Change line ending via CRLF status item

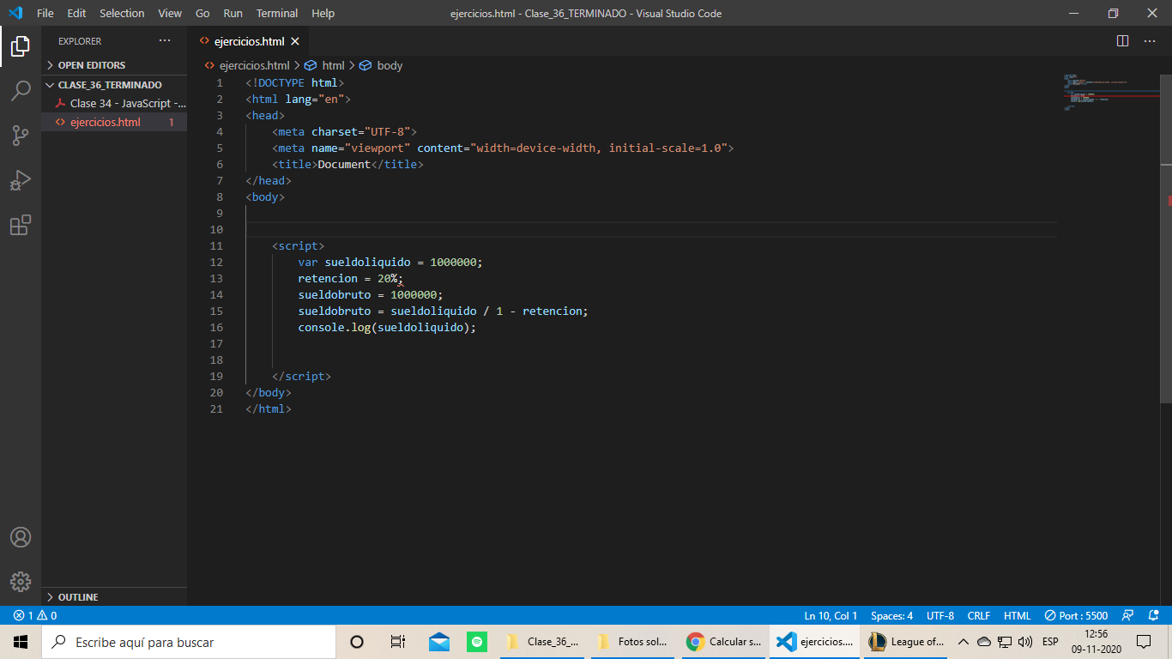pyautogui.click(x=979, y=615)
